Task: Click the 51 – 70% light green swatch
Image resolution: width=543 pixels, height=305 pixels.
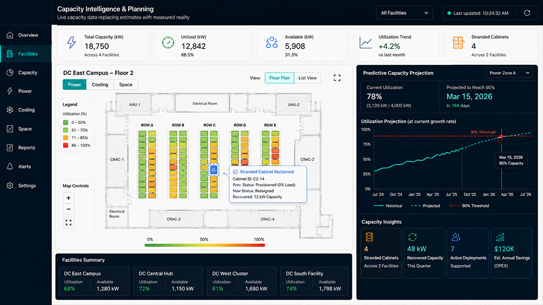Action: pos(66,130)
